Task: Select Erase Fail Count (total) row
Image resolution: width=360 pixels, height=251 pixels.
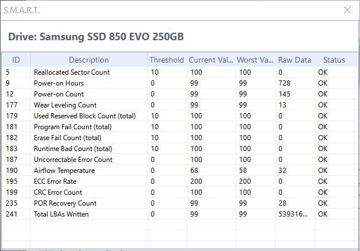Action: pos(179,138)
